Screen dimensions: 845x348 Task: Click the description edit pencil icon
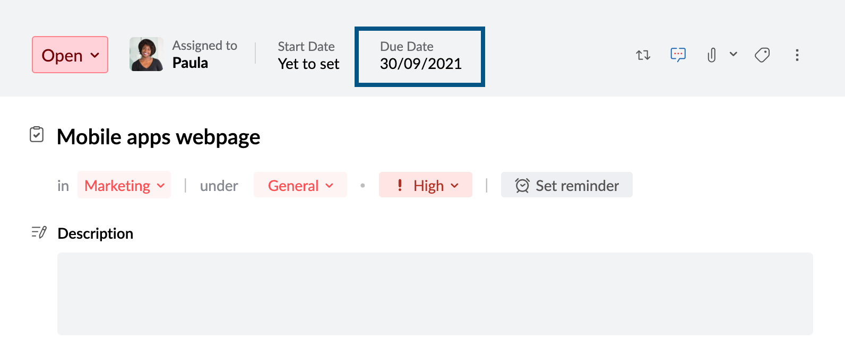pos(39,232)
